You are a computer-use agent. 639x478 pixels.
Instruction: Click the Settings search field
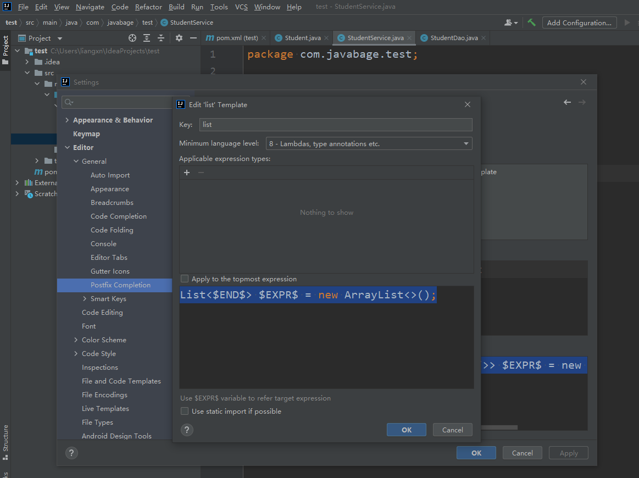[118, 102]
